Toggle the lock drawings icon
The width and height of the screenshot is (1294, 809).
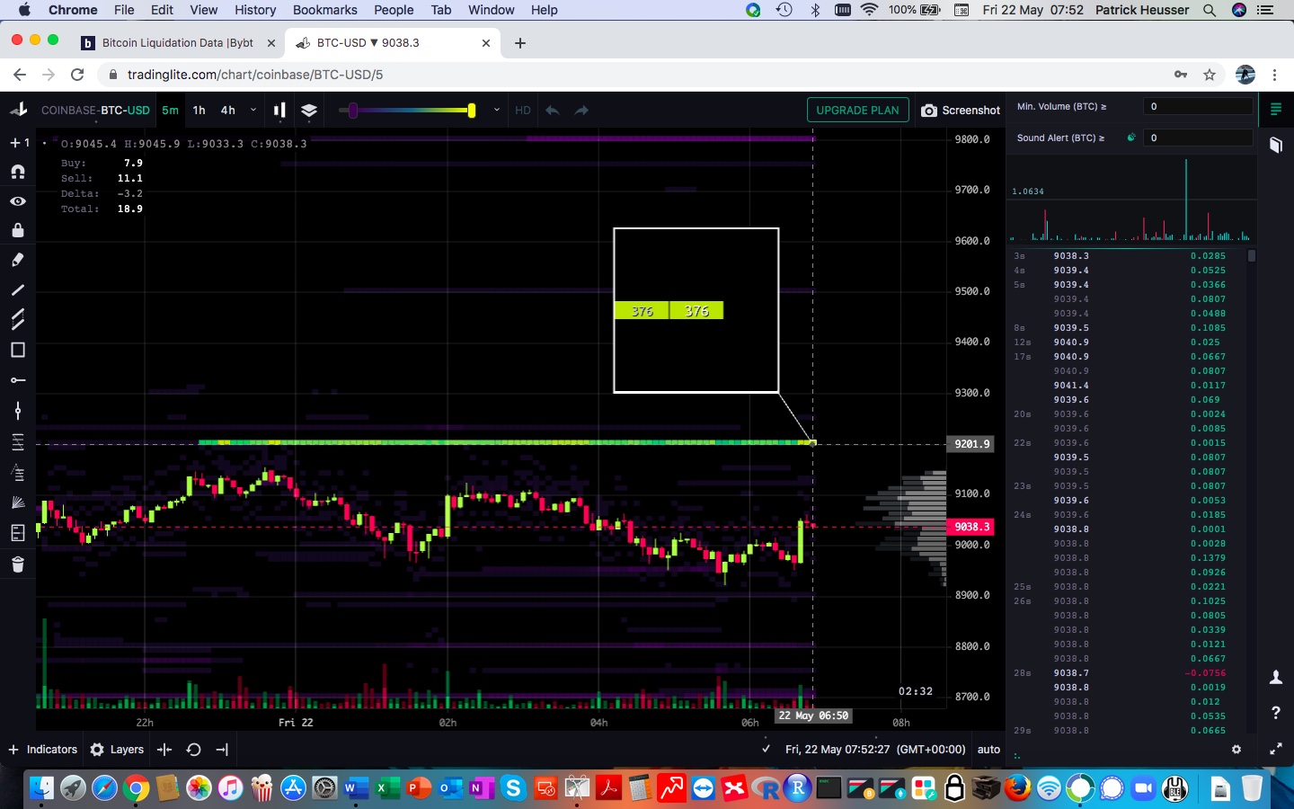click(17, 231)
